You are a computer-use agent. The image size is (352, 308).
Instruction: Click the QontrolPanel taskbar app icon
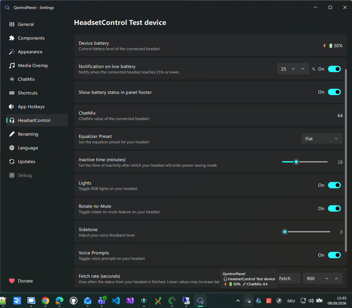click(x=200, y=301)
